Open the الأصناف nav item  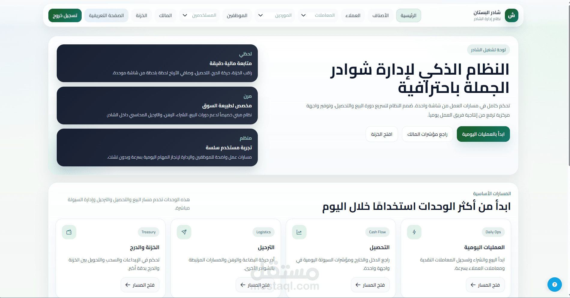381,15
